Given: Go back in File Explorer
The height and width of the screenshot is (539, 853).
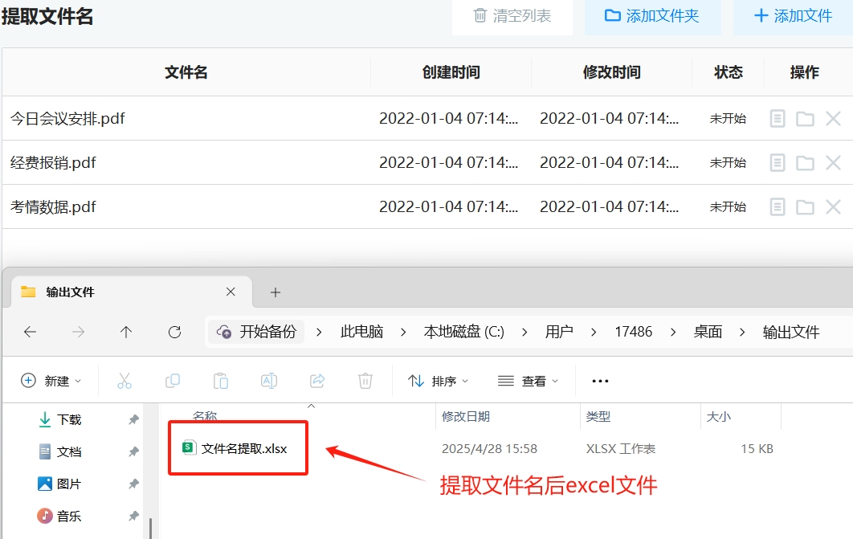Looking at the screenshot, I should coord(31,332).
